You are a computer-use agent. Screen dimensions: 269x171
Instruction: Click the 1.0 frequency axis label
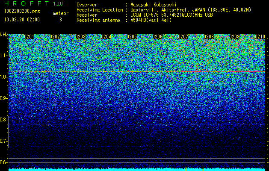4,77
